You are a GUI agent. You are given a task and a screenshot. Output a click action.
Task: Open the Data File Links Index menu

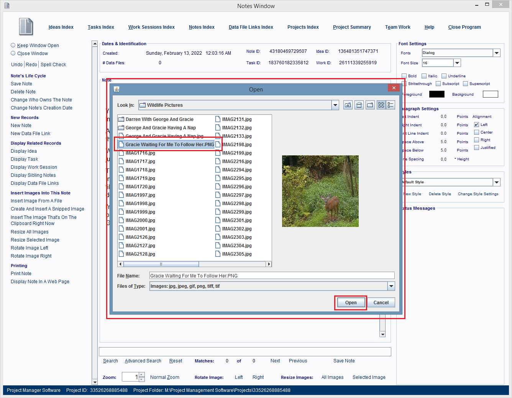(x=251, y=27)
